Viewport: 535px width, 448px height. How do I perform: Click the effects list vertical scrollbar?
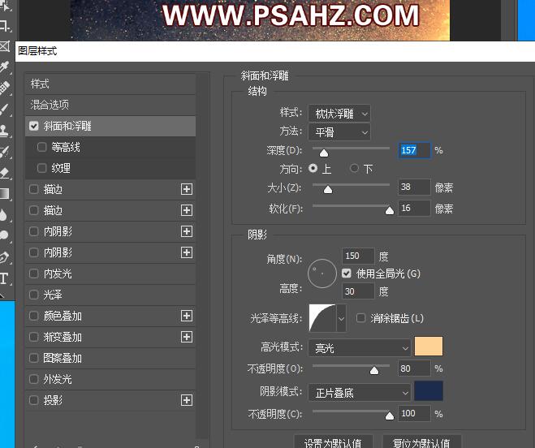tap(204, 256)
